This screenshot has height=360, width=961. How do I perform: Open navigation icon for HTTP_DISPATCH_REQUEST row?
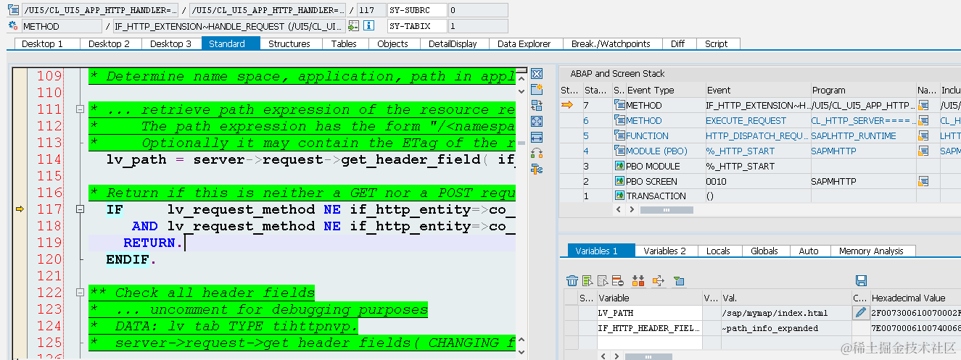tap(923, 136)
